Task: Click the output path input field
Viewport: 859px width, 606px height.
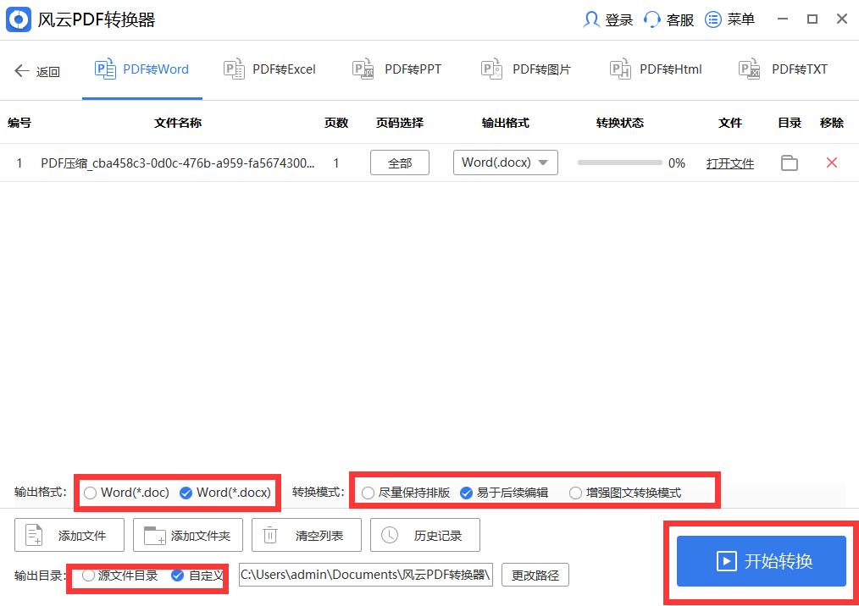Action: click(x=366, y=575)
